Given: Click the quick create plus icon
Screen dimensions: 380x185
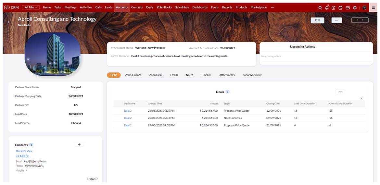Looking at the screenshot, I should (334, 7).
